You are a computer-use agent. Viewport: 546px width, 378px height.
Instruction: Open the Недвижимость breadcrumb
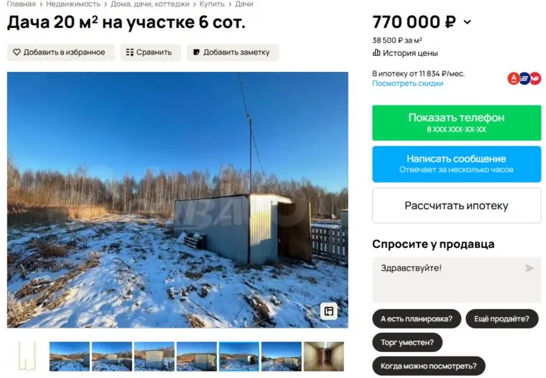(x=73, y=4)
